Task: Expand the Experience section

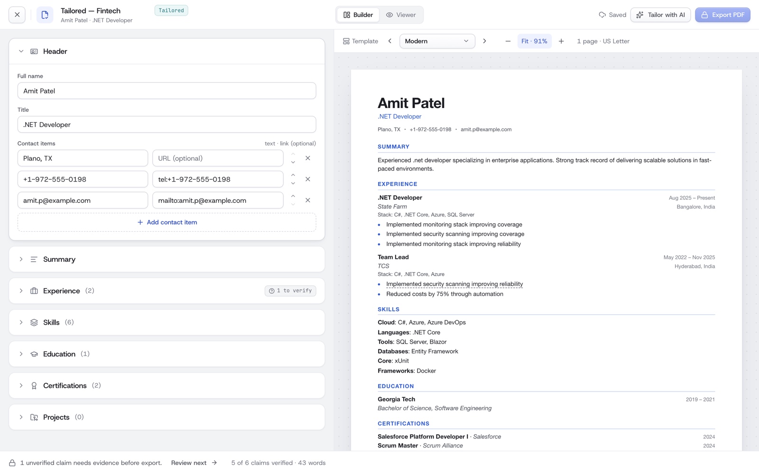Action: tap(21, 291)
